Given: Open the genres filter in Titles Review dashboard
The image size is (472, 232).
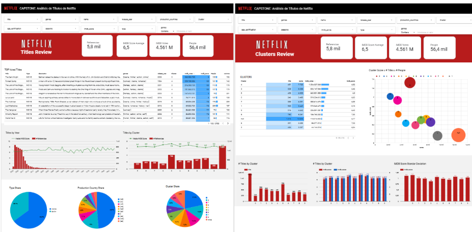Looking at the screenshot, I should click(x=61, y=19).
